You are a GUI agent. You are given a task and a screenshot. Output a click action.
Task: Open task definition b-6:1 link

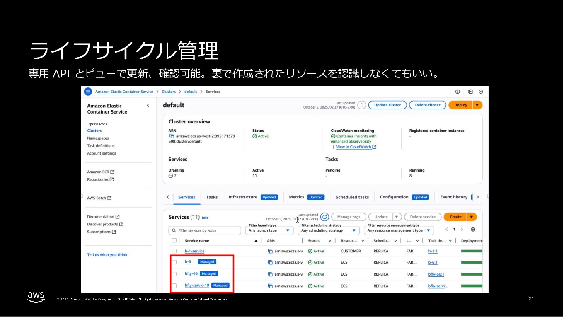(433, 262)
